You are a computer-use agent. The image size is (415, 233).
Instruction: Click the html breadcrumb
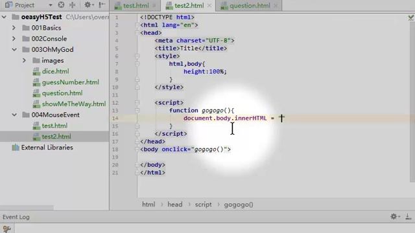[148, 205]
